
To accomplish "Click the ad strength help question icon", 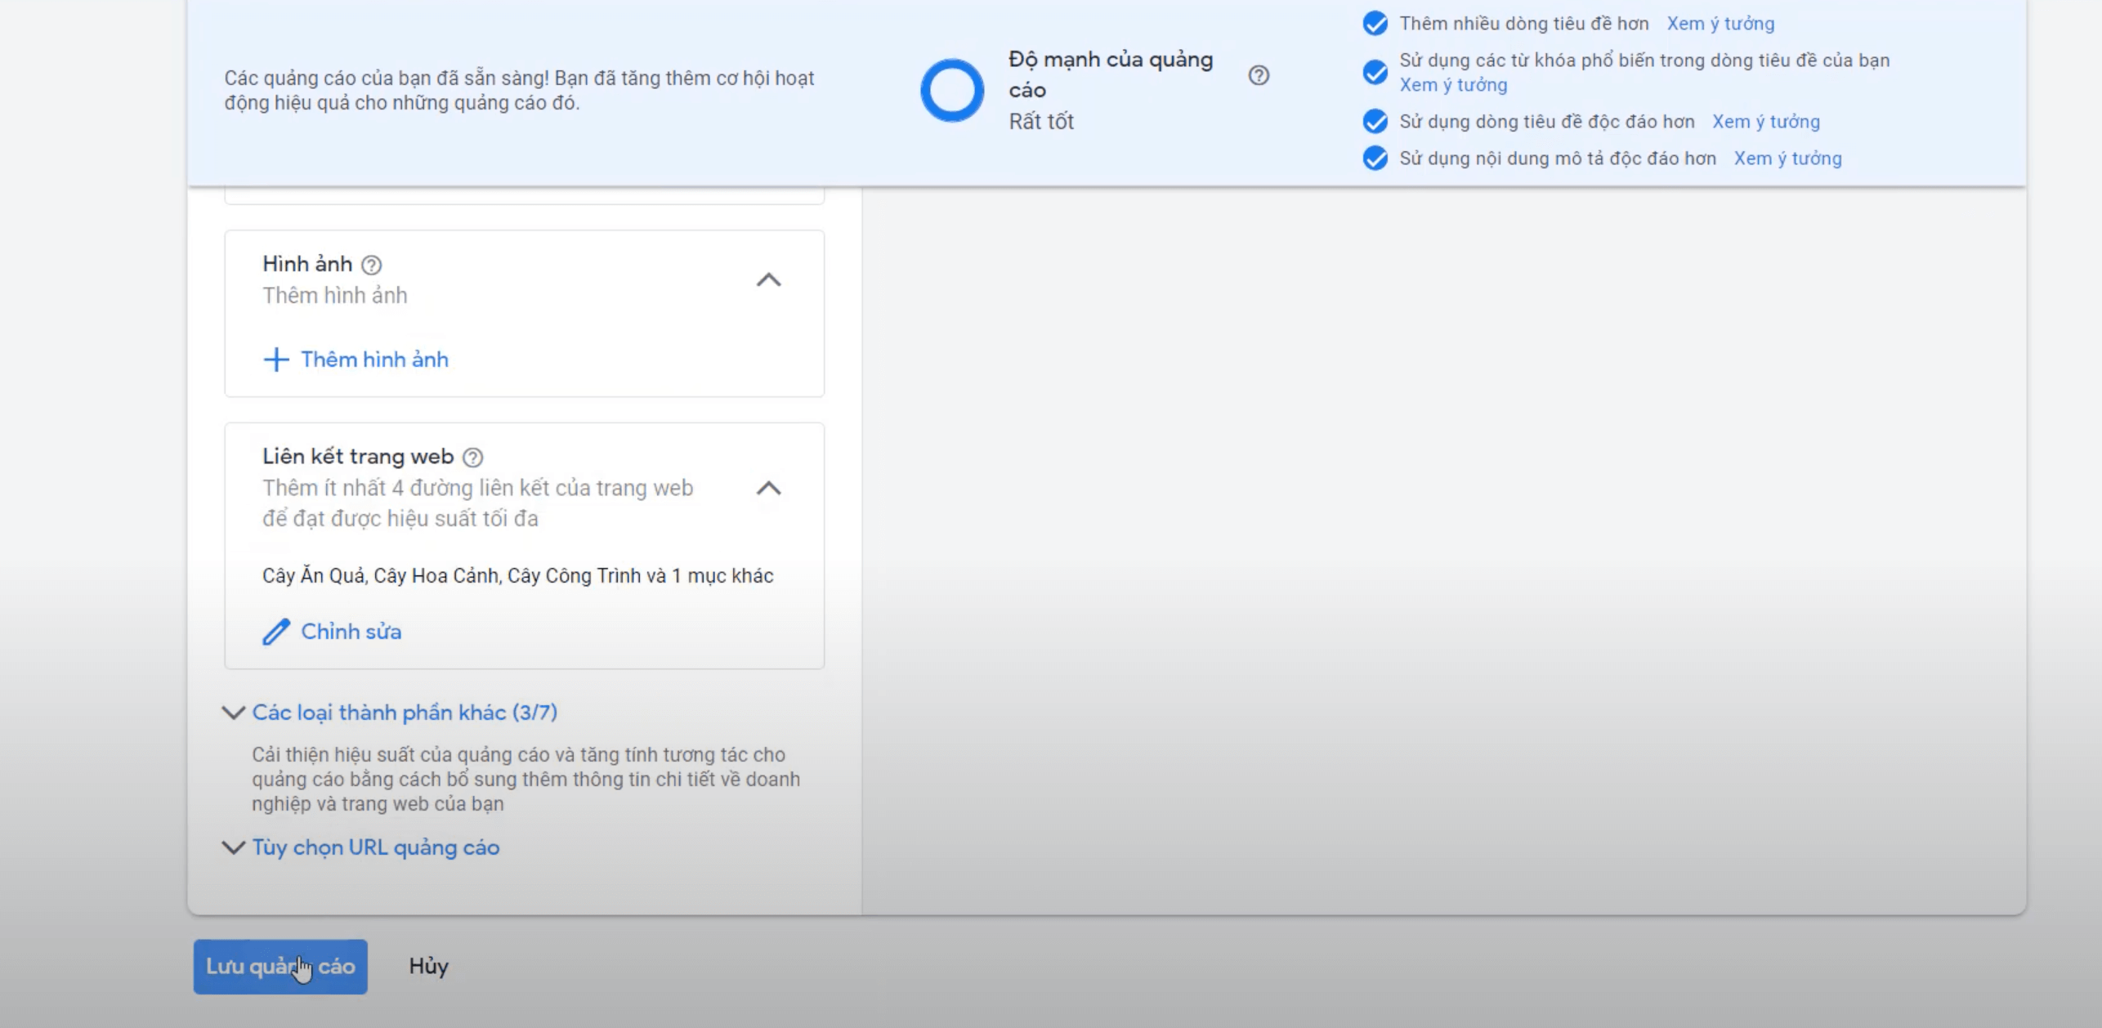I will (x=1259, y=76).
